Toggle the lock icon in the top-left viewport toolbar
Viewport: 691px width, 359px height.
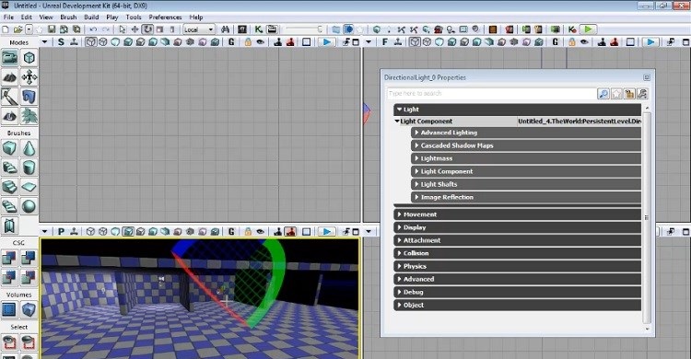click(248, 42)
